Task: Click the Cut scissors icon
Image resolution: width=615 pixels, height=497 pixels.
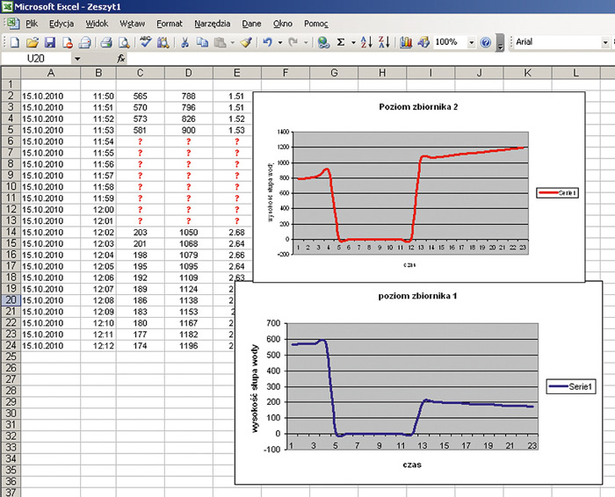Action: (185, 41)
